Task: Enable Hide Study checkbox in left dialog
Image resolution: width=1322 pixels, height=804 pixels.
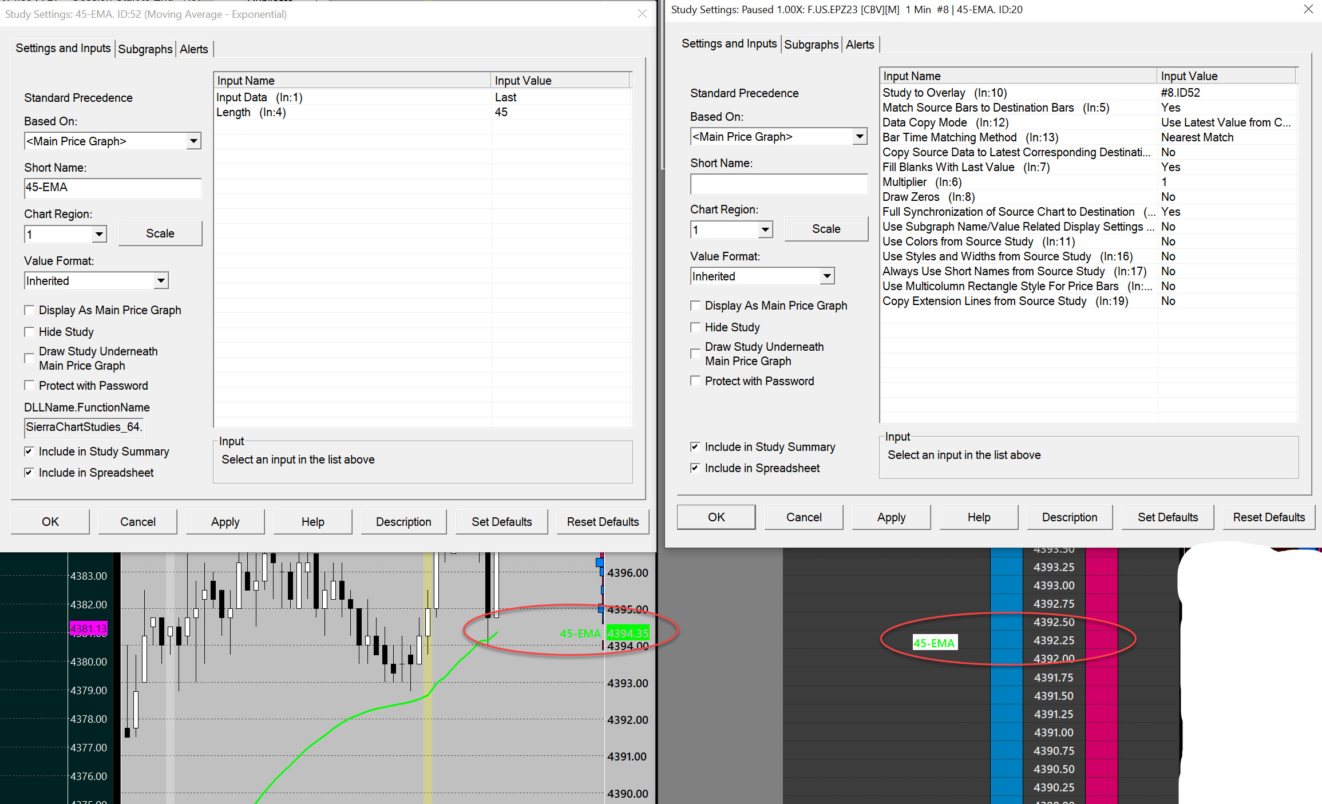Action: tap(29, 332)
